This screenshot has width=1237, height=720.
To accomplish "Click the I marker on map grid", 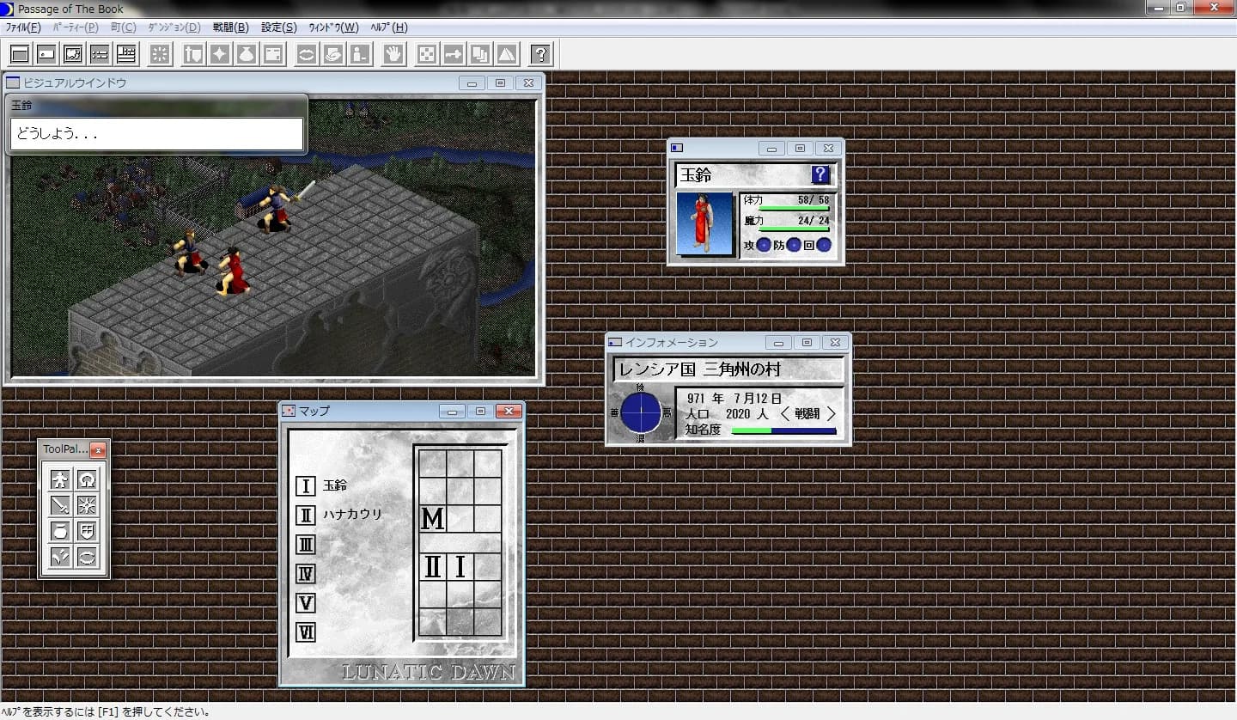I will [x=460, y=567].
